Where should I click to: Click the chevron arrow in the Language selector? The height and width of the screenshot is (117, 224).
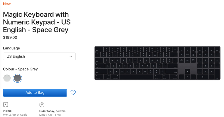coord(71,56)
